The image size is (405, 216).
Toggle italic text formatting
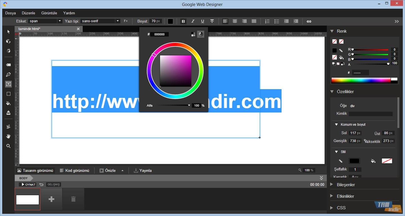[193, 21]
